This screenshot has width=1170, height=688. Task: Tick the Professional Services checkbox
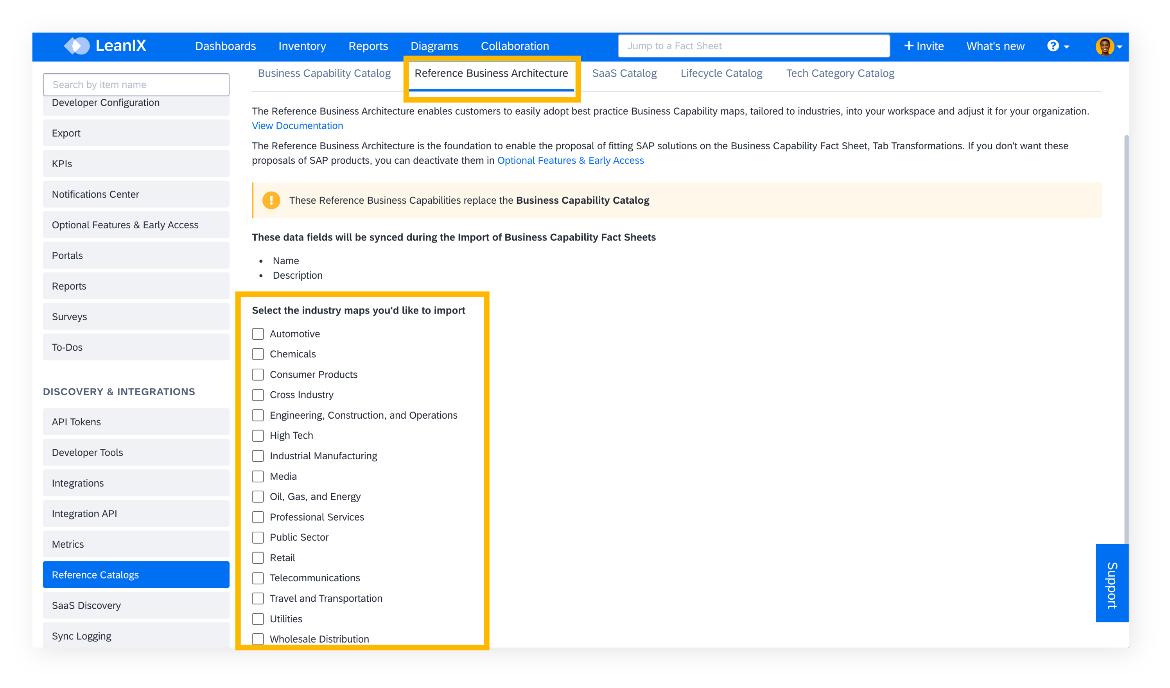coord(258,517)
